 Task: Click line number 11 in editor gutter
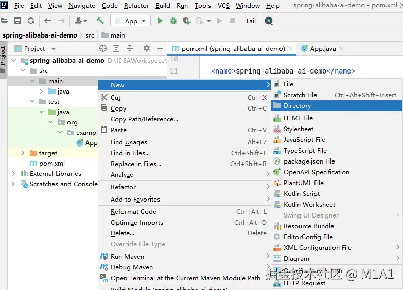point(174,71)
